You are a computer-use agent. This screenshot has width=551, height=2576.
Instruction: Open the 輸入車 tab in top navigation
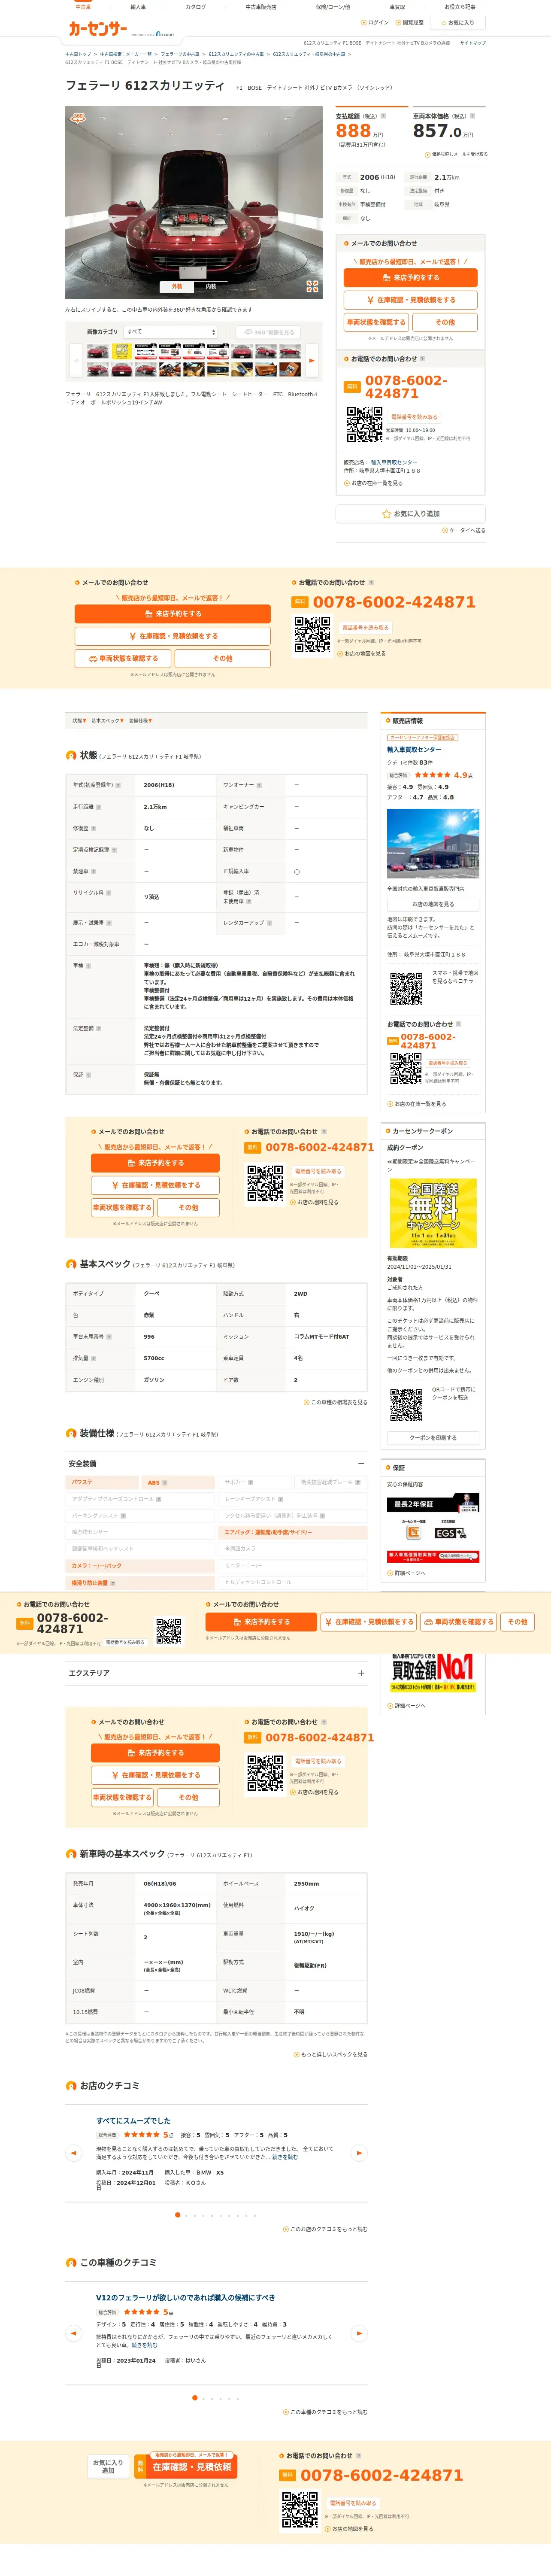click(138, 7)
